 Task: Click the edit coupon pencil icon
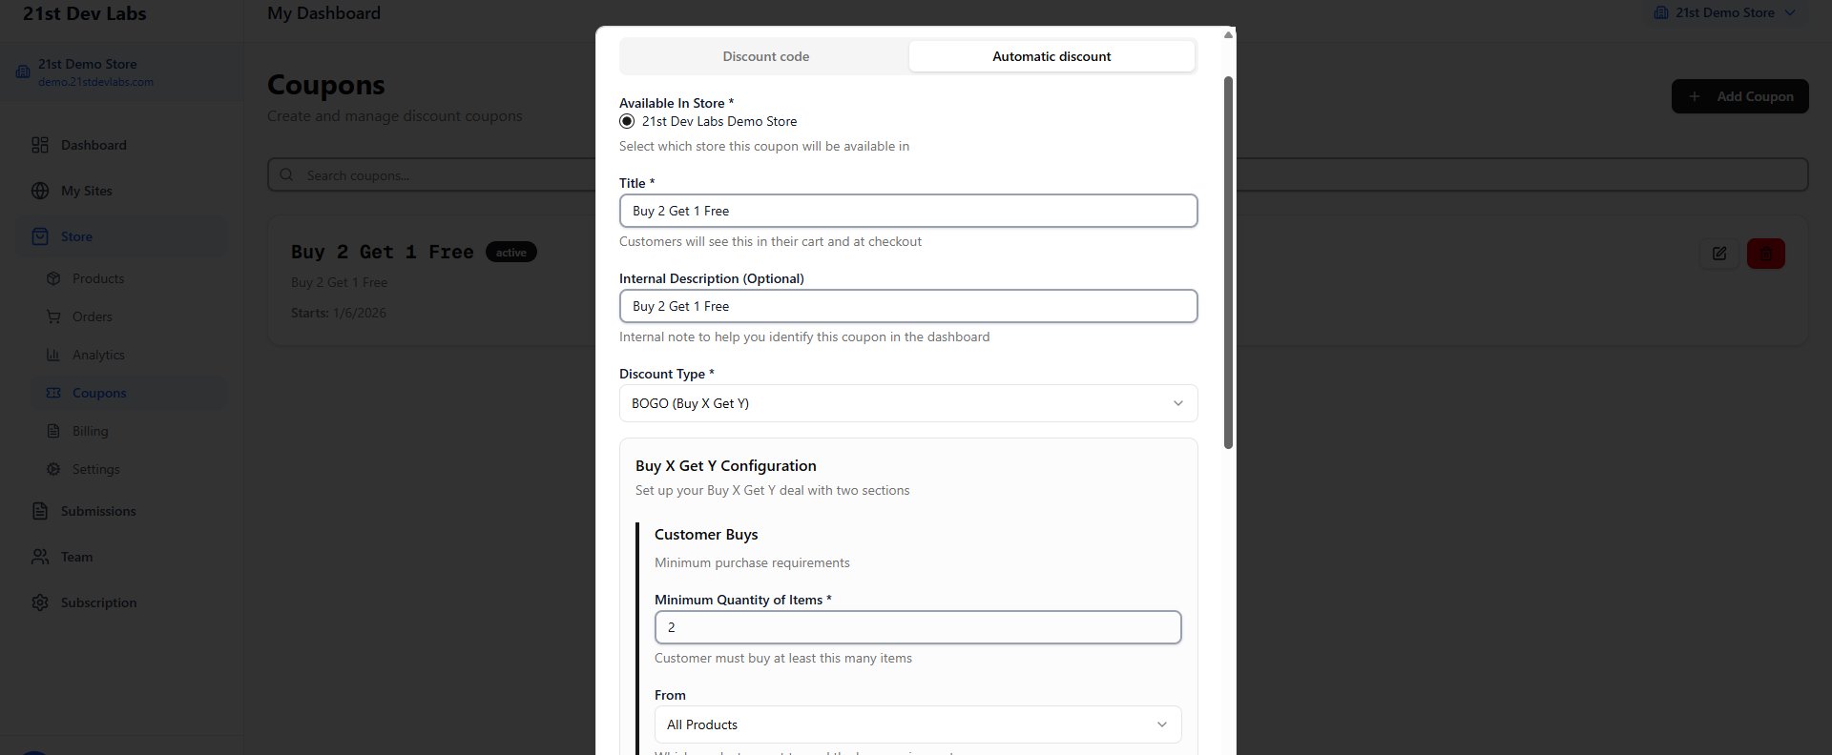(1718, 254)
